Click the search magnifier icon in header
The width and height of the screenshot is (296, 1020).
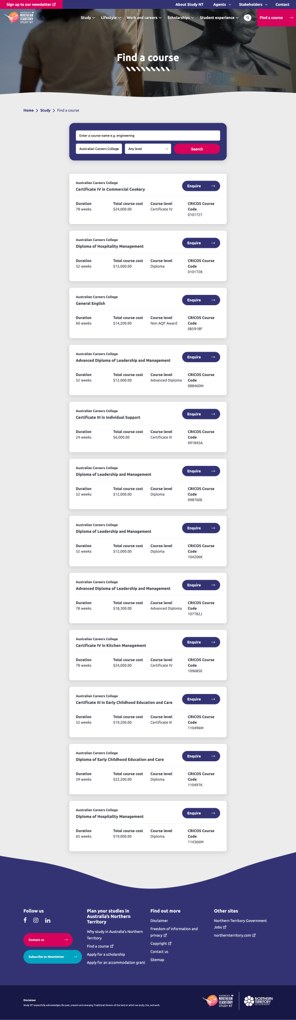(x=248, y=18)
